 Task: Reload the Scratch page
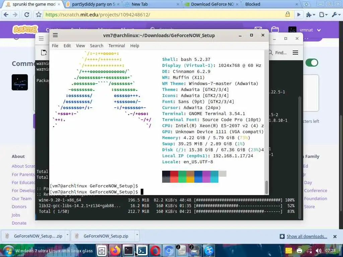pyautogui.click(x=27, y=15)
